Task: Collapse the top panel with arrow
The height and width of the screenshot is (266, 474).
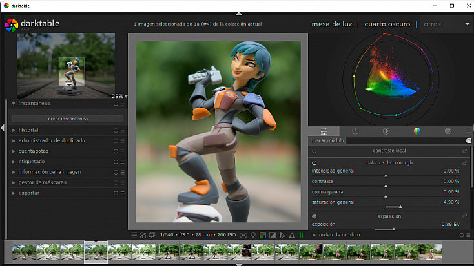Action: pos(239,14)
